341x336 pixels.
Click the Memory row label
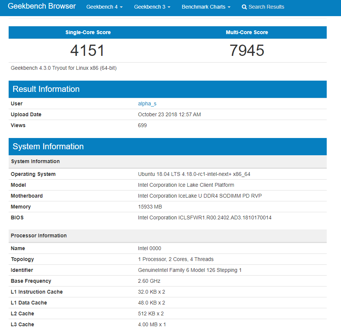tap(21, 207)
